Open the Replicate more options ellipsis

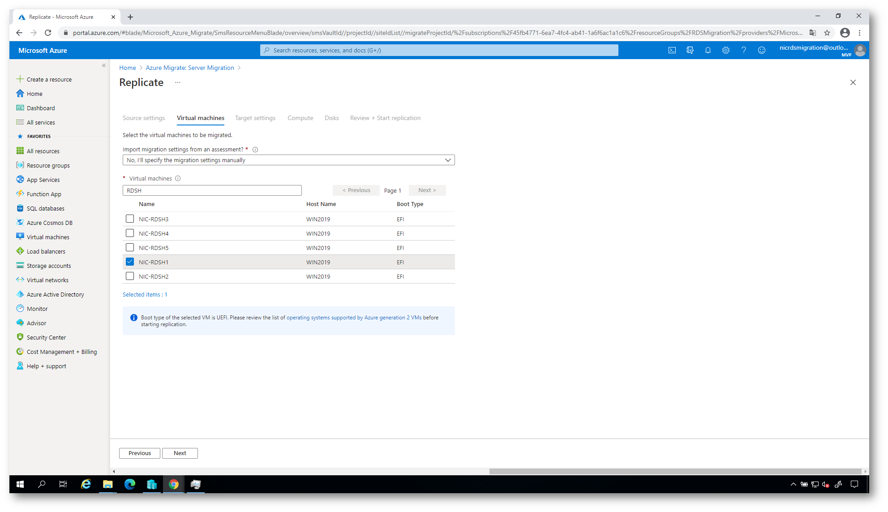pos(178,82)
